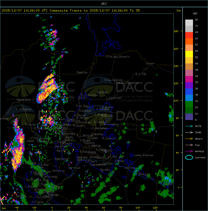208x211 pixels.
Task: Click the 'Ugarteche' map label
Action: 62,159
